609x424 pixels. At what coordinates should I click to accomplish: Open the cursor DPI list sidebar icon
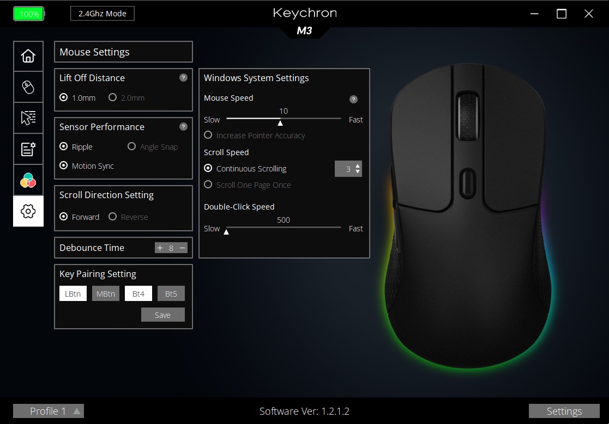click(28, 118)
